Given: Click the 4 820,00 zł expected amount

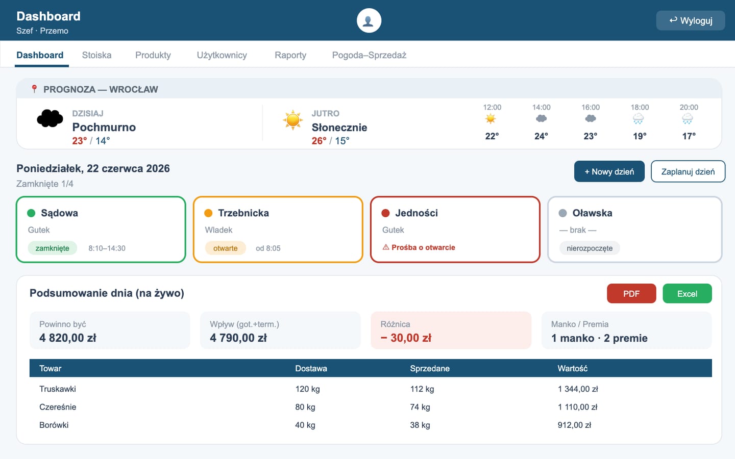Looking at the screenshot, I should (68, 338).
